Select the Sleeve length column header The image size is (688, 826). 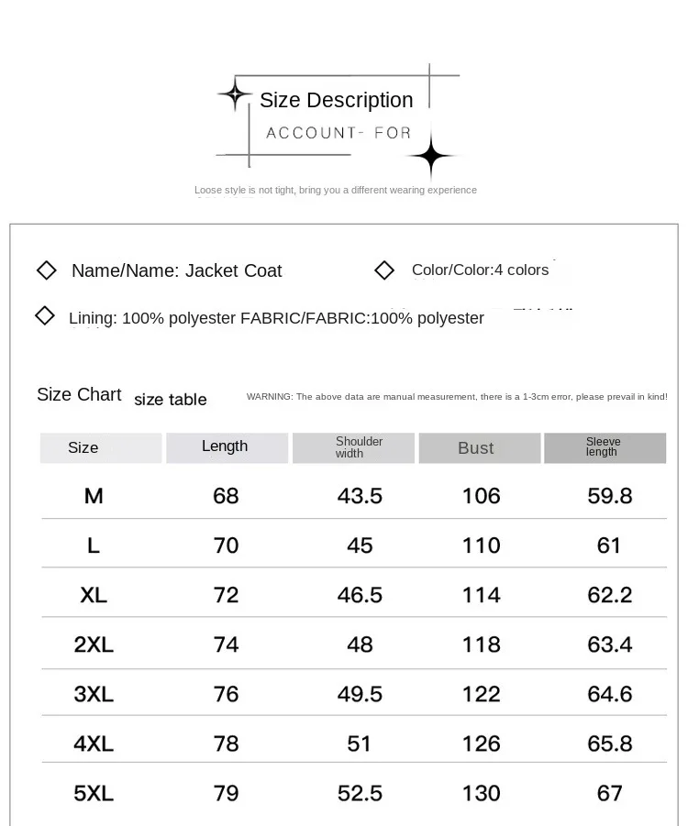605,447
